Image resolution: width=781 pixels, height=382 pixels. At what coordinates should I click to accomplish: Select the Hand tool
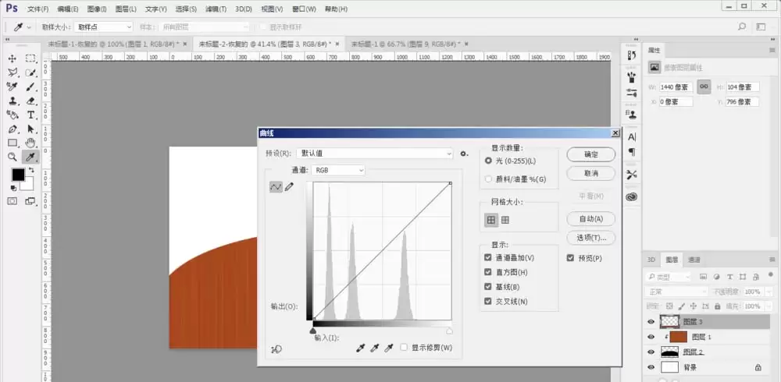tap(31, 143)
